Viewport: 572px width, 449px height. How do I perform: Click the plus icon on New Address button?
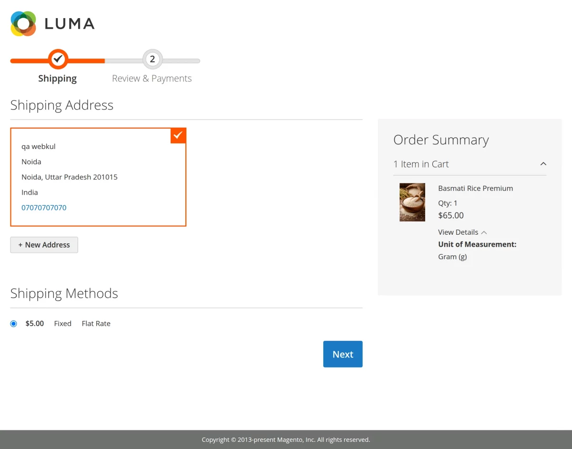[20, 244]
